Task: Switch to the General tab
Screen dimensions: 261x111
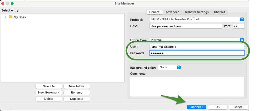Action: click(154, 12)
